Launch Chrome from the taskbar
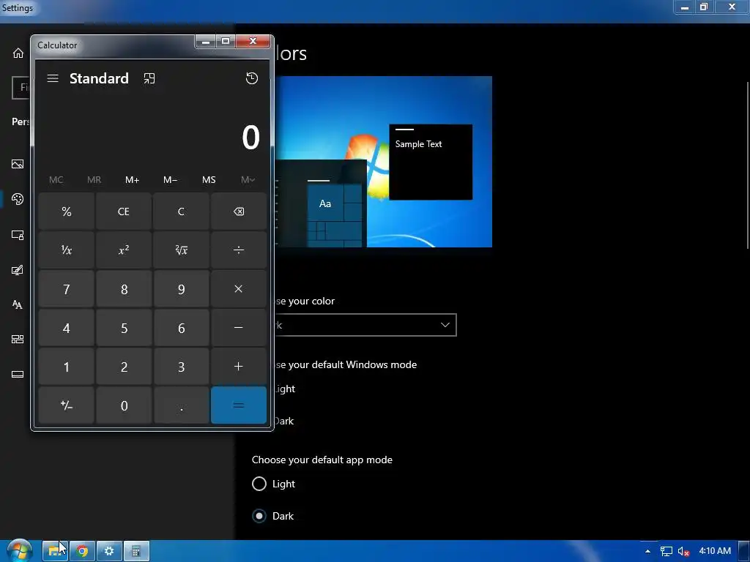Screen dimensions: 750x562 point(82,551)
